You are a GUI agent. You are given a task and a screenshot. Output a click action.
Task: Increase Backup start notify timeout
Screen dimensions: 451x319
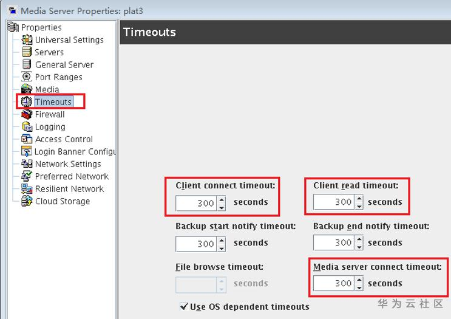pos(222,240)
